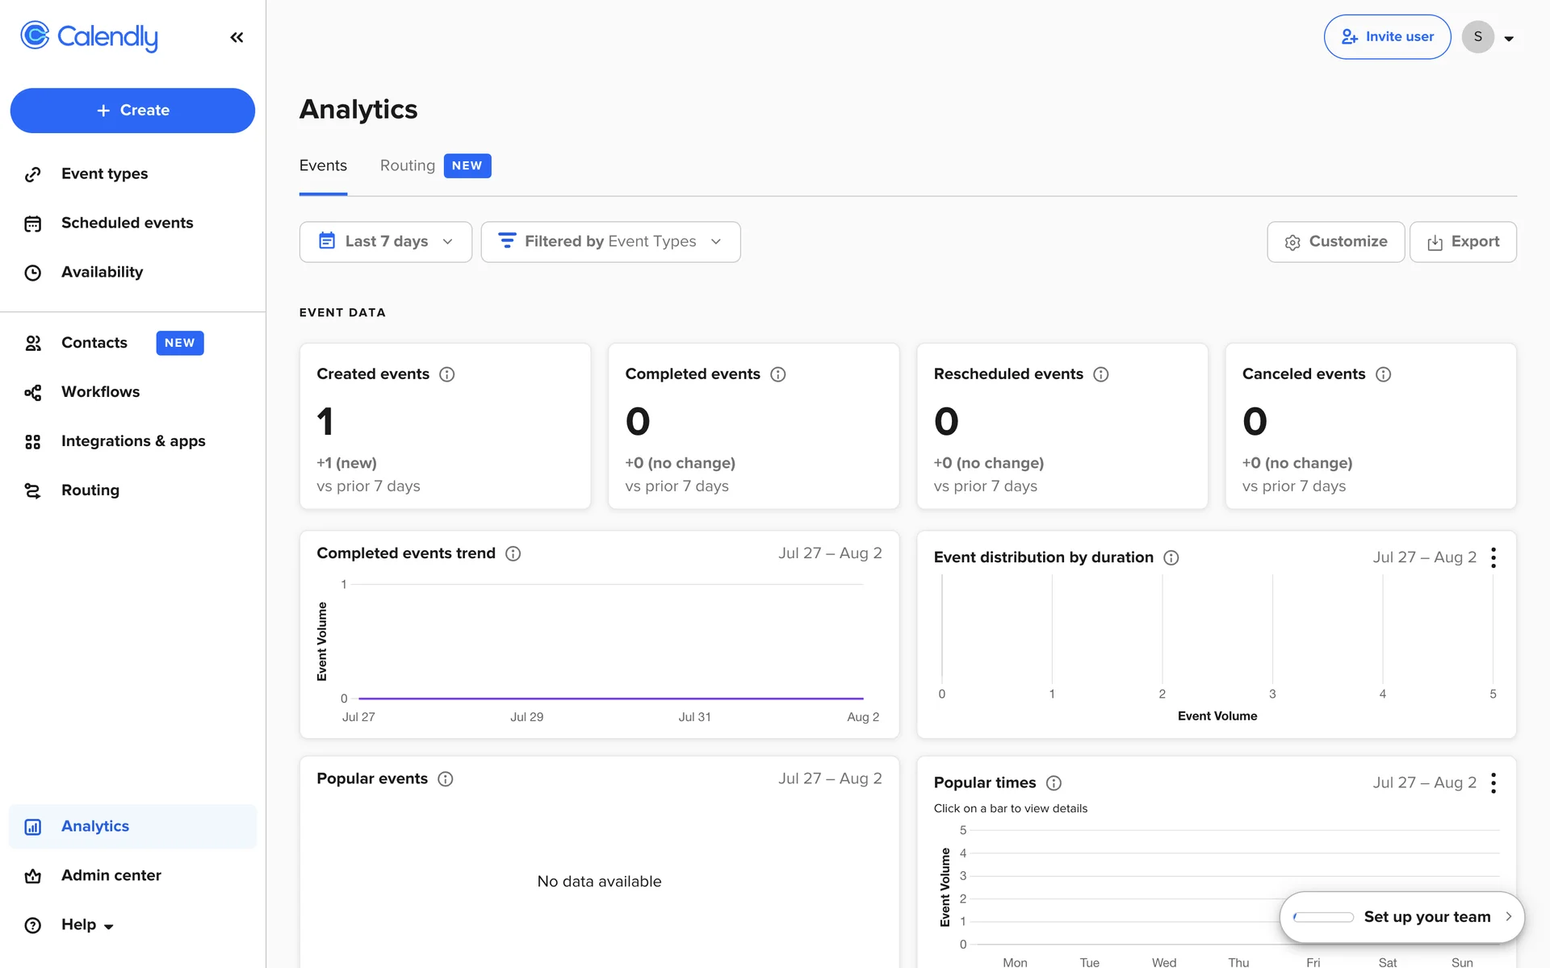The image size is (1550, 968).
Task: Open the Last 7 days date dropdown
Action: point(385,242)
